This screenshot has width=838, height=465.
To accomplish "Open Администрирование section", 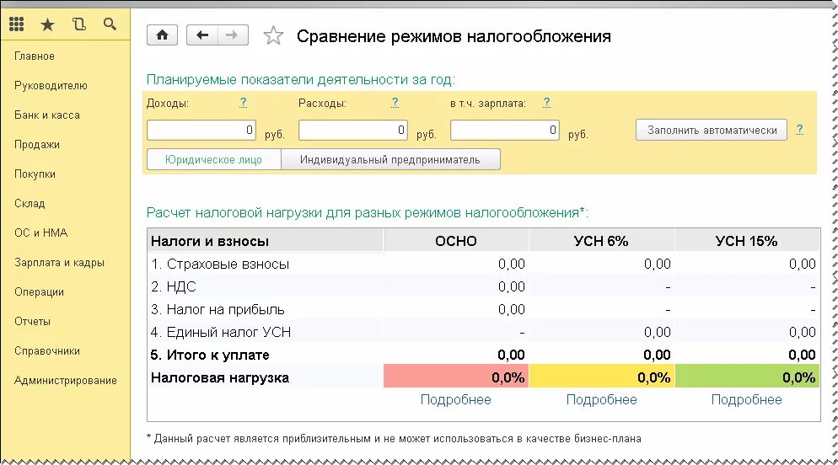I will pyautogui.click(x=65, y=381).
